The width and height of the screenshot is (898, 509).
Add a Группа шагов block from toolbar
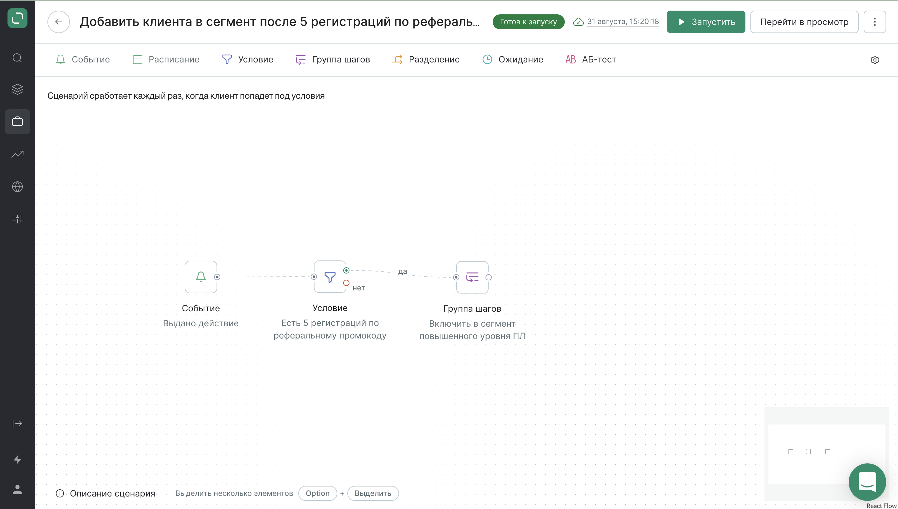pyautogui.click(x=333, y=59)
